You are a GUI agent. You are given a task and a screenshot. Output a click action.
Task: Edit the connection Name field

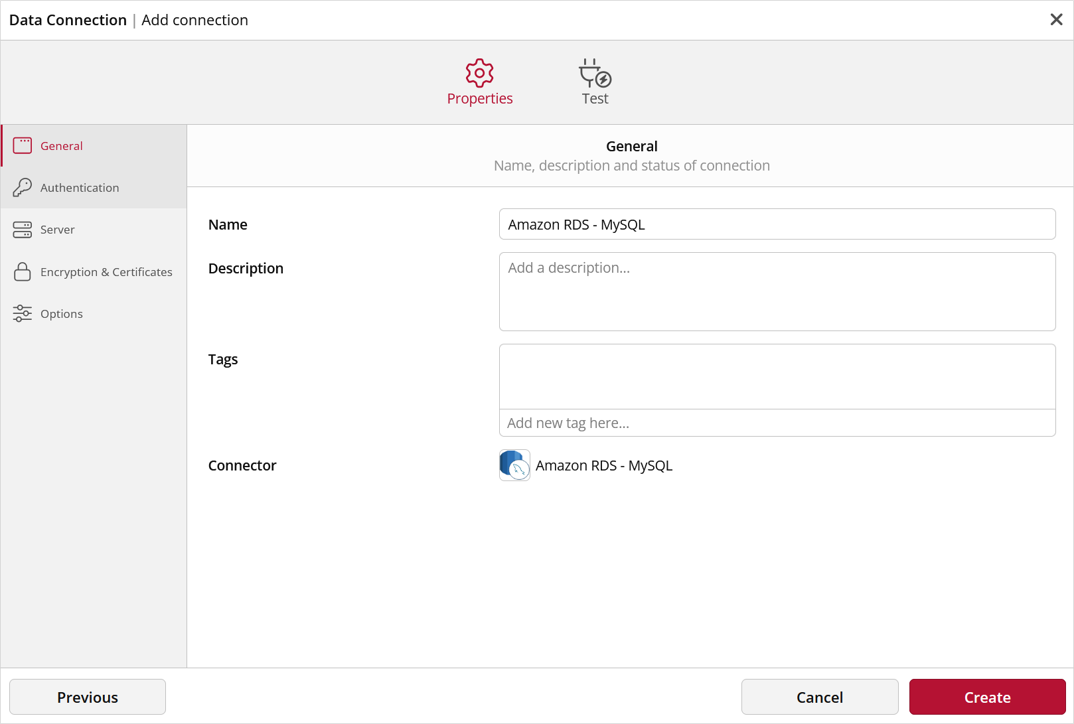[777, 224]
